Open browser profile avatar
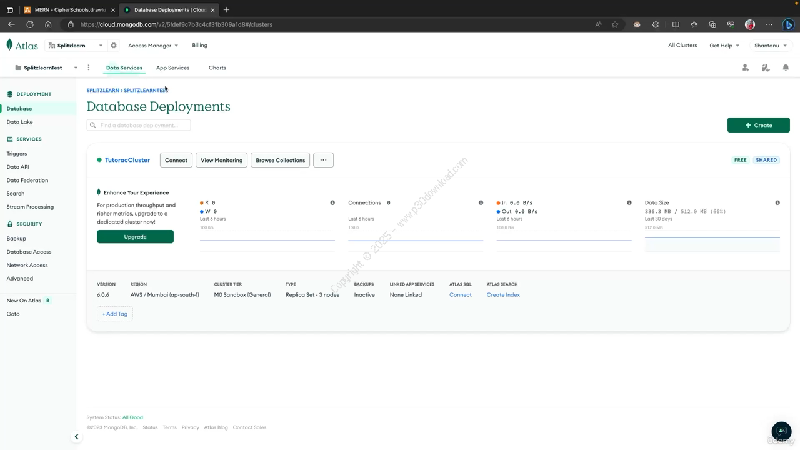This screenshot has height=450, width=800. (750, 24)
